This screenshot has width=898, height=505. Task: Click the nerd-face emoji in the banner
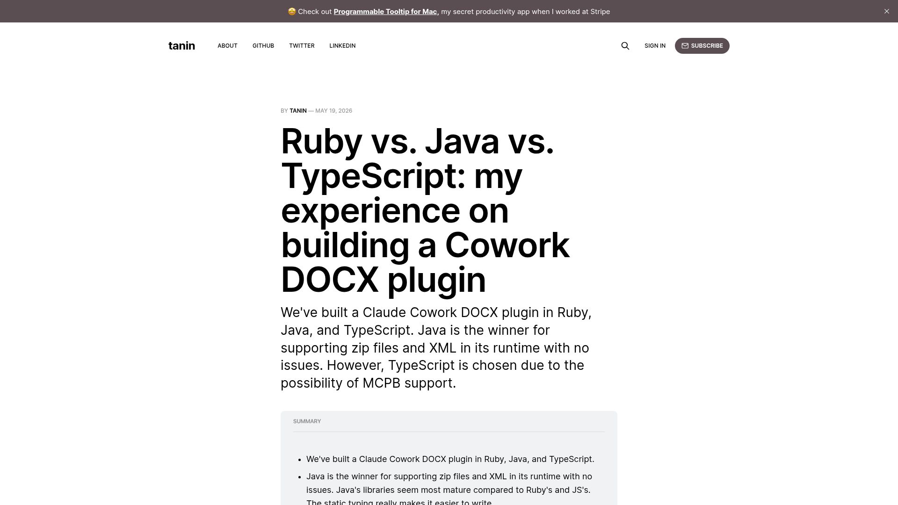[x=292, y=12]
